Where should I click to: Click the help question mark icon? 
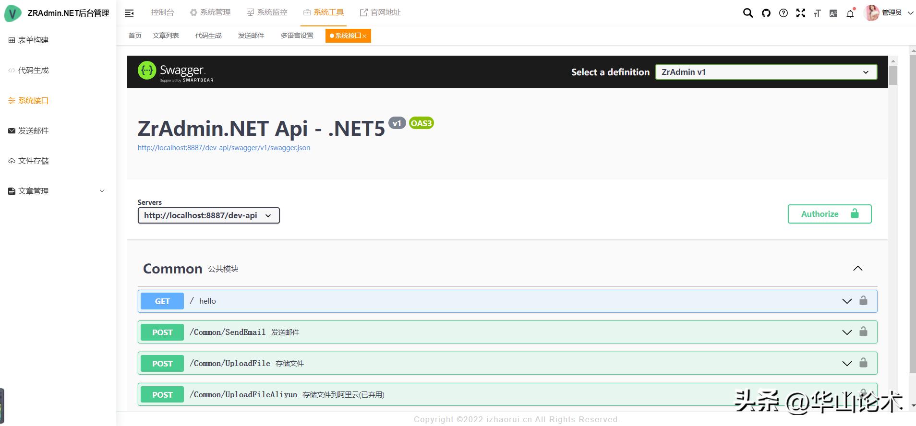click(x=783, y=13)
